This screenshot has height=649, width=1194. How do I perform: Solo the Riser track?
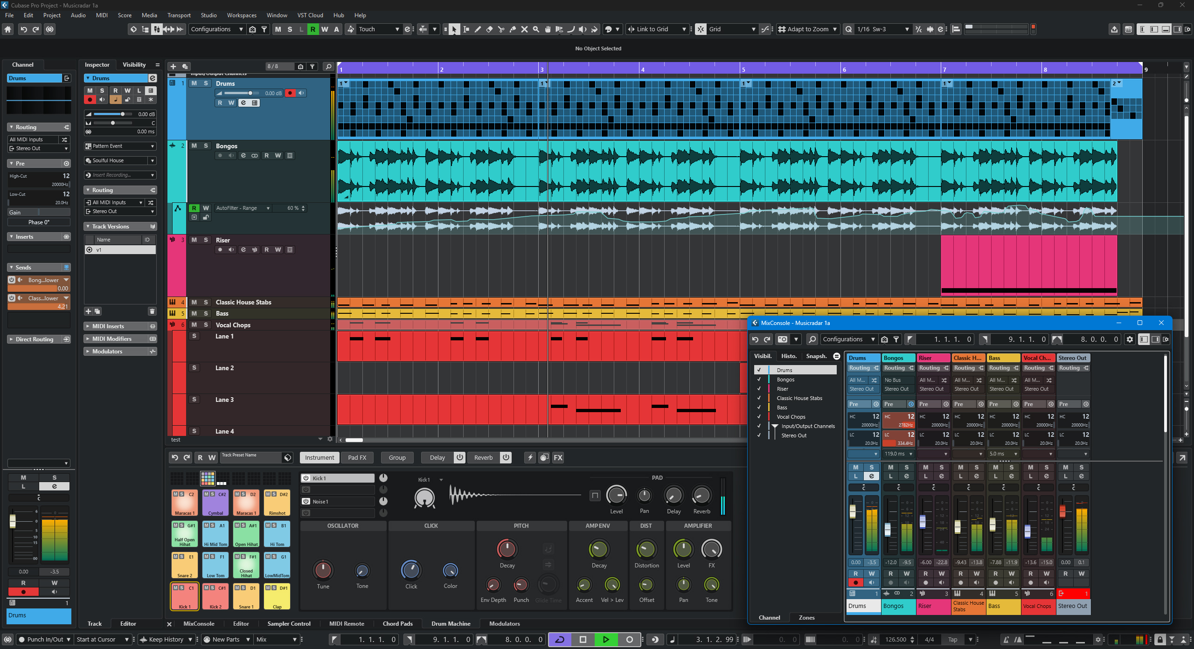tap(206, 240)
